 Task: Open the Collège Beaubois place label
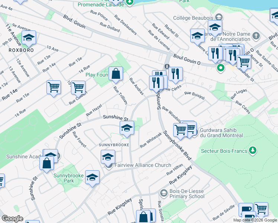pos(193,18)
